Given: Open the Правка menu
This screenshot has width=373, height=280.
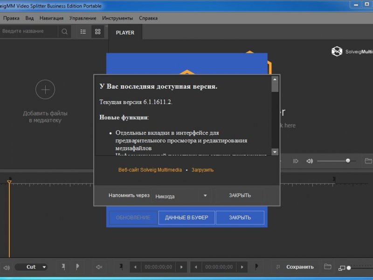Looking at the screenshot, I should (11, 18).
